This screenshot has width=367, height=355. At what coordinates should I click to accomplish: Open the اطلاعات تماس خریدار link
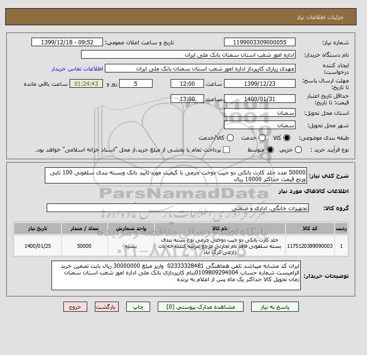pyautogui.click(x=77, y=69)
